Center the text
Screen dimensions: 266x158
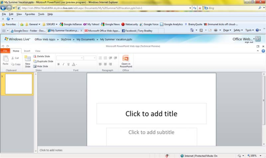[x=105, y=64]
